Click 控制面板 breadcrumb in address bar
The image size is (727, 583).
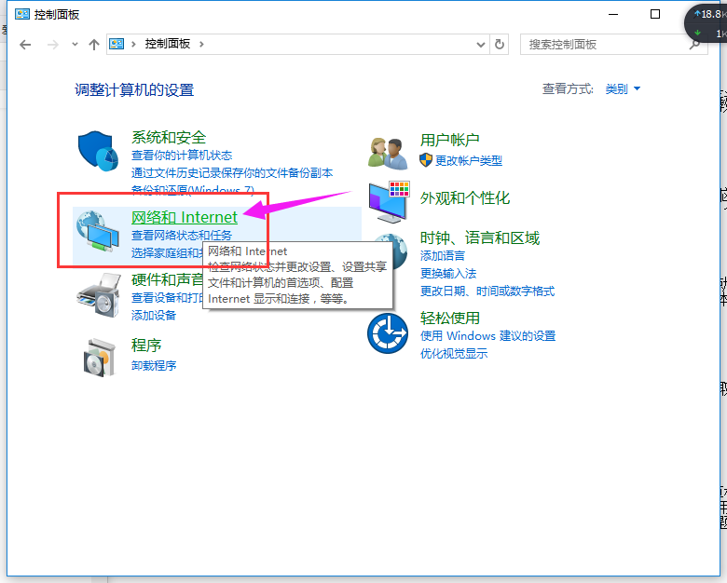click(168, 45)
